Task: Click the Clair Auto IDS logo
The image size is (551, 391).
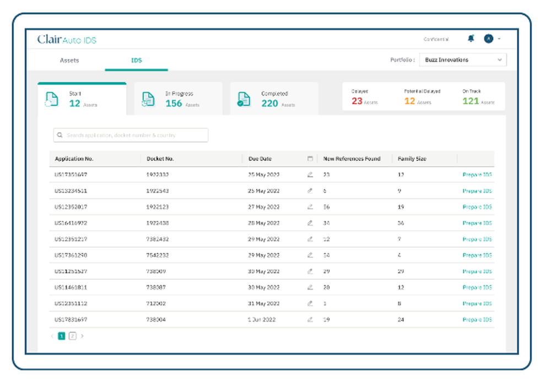Action: click(67, 39)
